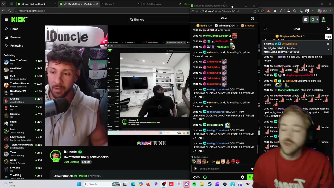334x188 pixels.
Task: Toggle theatre layout button near points
Action: click(306, 20)
